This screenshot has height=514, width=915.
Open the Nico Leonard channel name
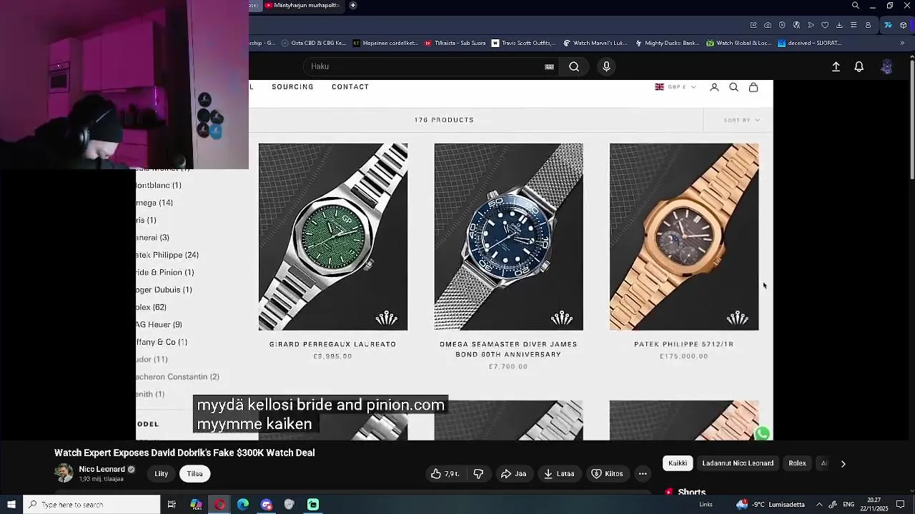(102, 469)
